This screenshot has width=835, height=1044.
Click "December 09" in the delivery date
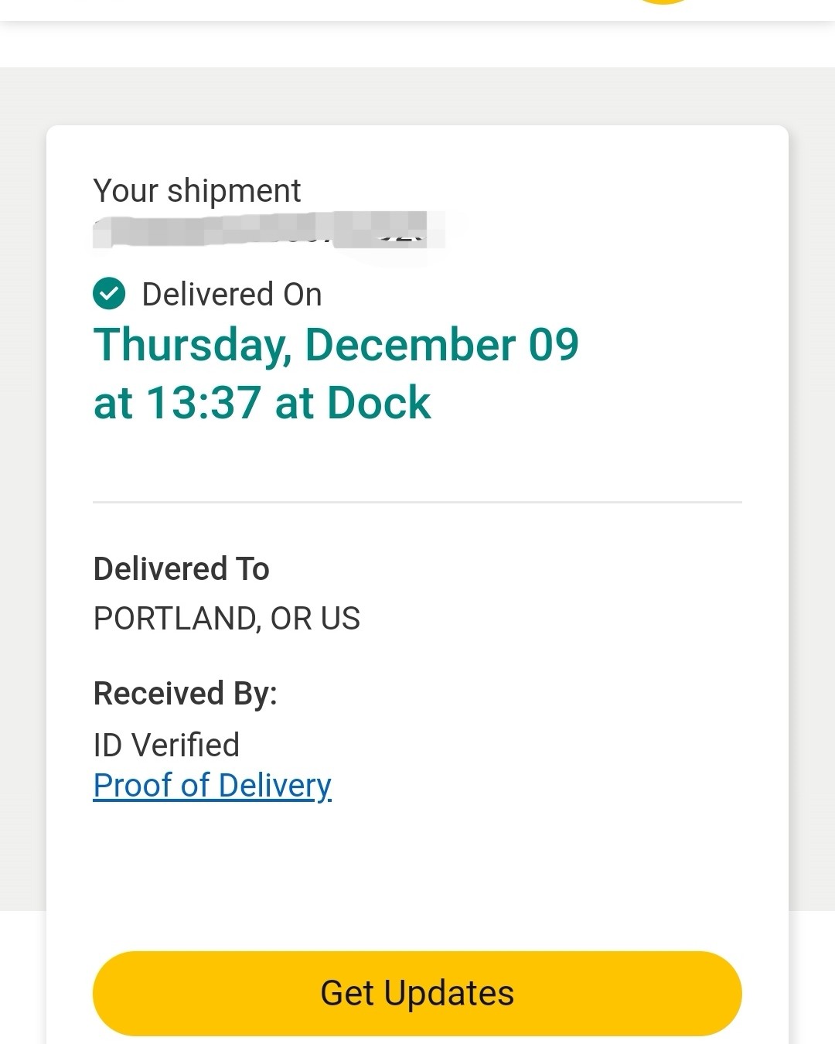tap(441, 345)
